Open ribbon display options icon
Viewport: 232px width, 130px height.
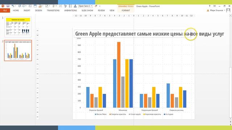215,6
